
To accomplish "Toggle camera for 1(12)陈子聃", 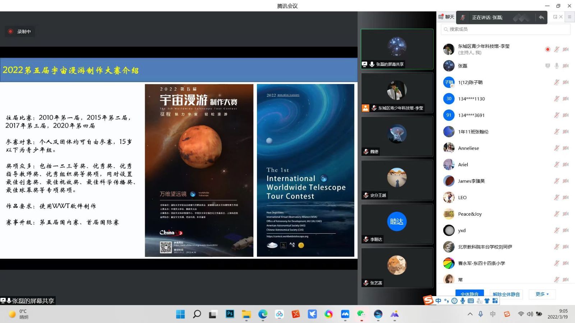I will point(566,82).
